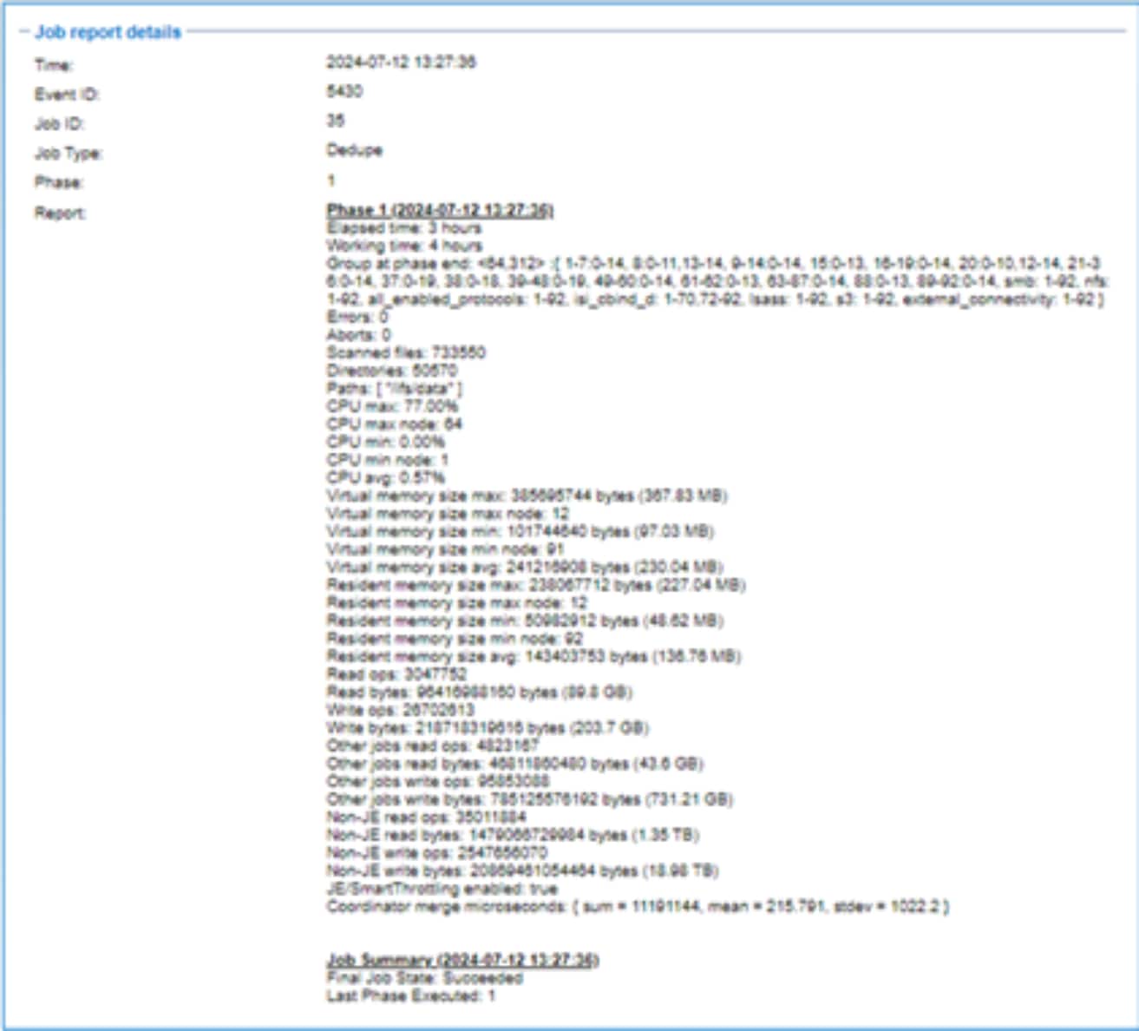The height and width of the screenshot is (1031, 1139).
Task: Click the underlined "Phase 1" report heading
Action: 440,210
